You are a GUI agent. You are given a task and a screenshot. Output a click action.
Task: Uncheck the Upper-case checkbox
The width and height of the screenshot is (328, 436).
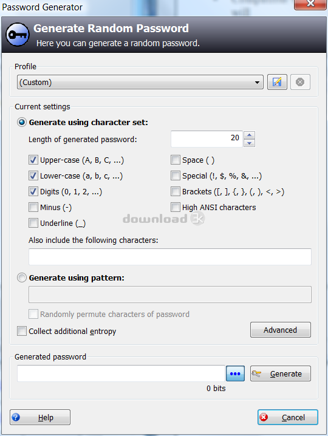click(x=33, y=160)
